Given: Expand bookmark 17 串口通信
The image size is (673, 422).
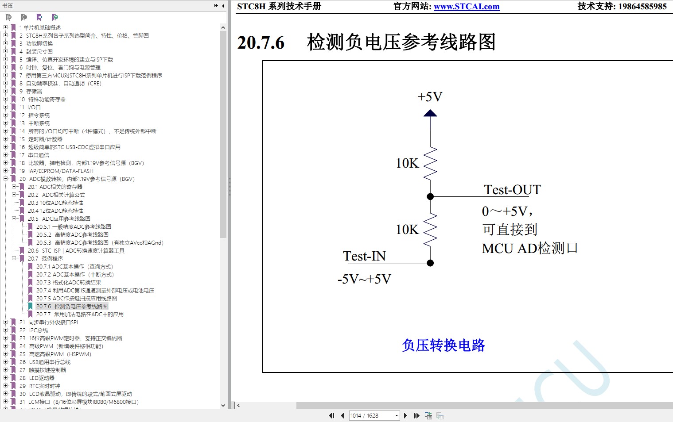Looking at the screenshot, I should [x=5, y=155].
